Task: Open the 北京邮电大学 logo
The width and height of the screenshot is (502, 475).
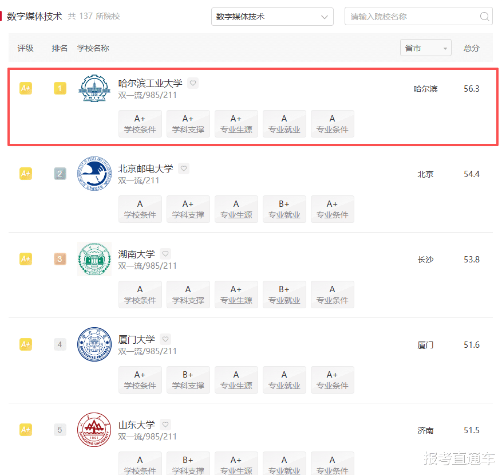Action: coord(94,174)
